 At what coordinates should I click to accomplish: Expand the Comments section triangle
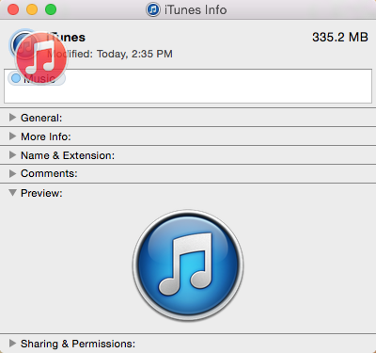(12, 173)
